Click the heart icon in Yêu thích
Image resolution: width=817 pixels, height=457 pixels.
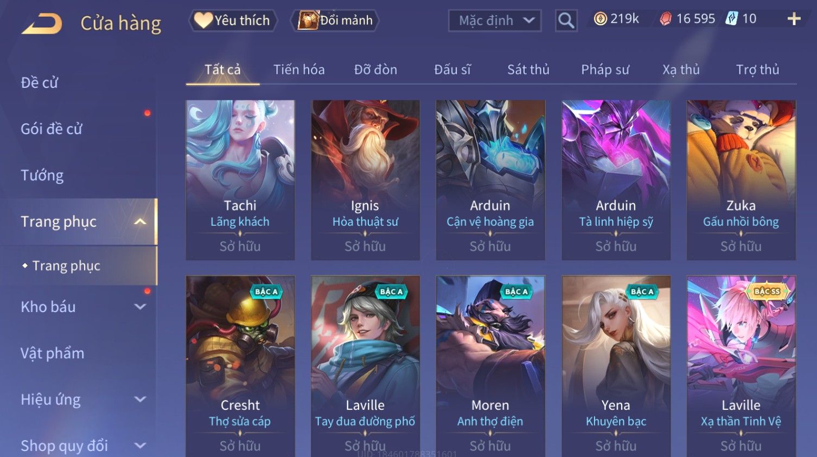[x=203, y=20]
